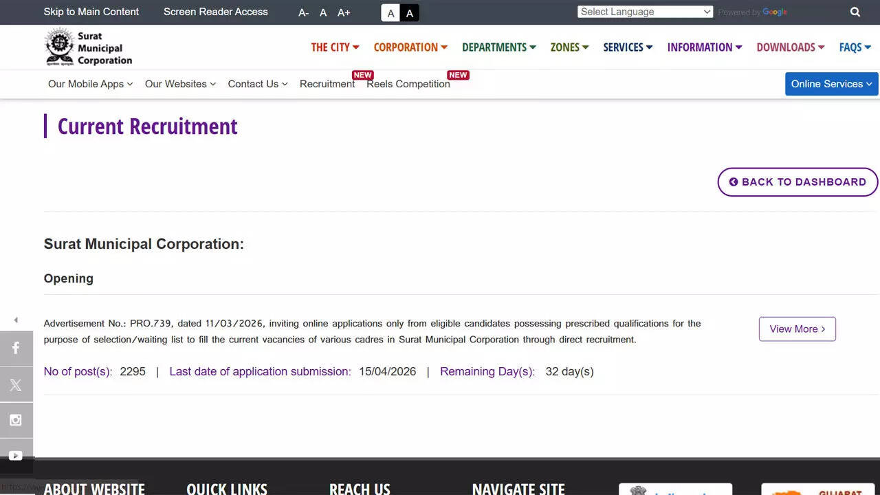Open Facebook page from sidebar
Screen dimensions: 880x495
point(16,348)
